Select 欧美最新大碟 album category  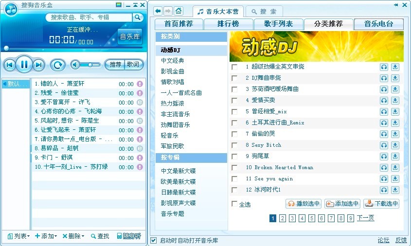pyautogui.click(x=178, y=181)
